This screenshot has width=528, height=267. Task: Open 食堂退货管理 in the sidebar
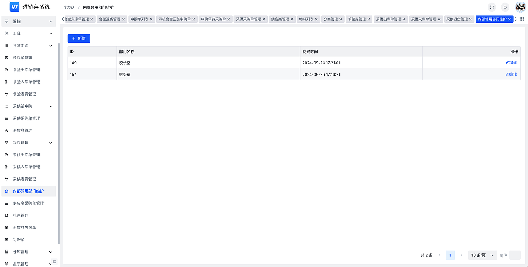[28, 94]
